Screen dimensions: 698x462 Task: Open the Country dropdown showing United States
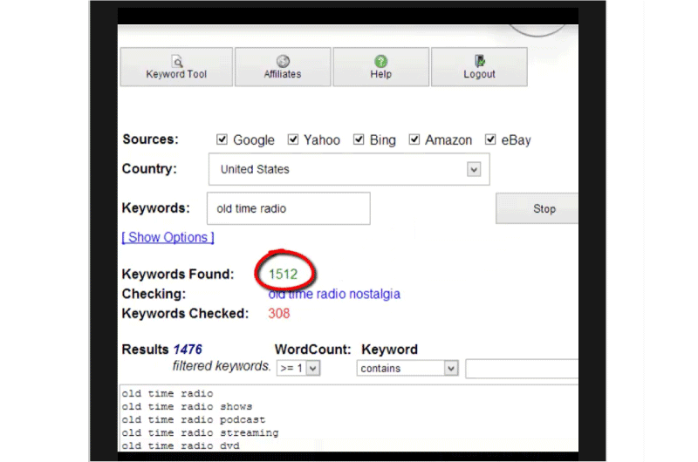point(349,169)
